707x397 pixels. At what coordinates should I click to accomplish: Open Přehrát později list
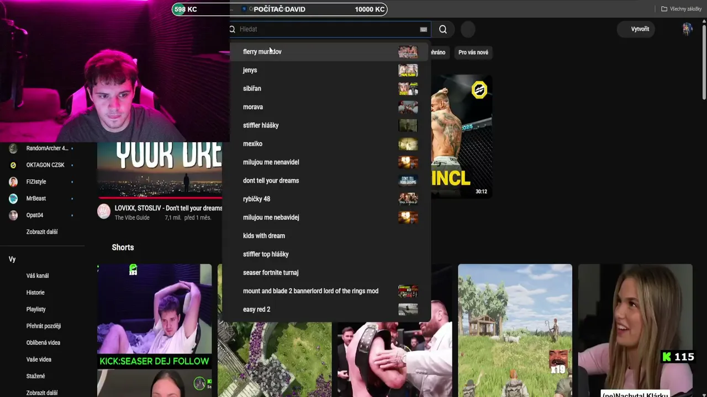(44, 326)
